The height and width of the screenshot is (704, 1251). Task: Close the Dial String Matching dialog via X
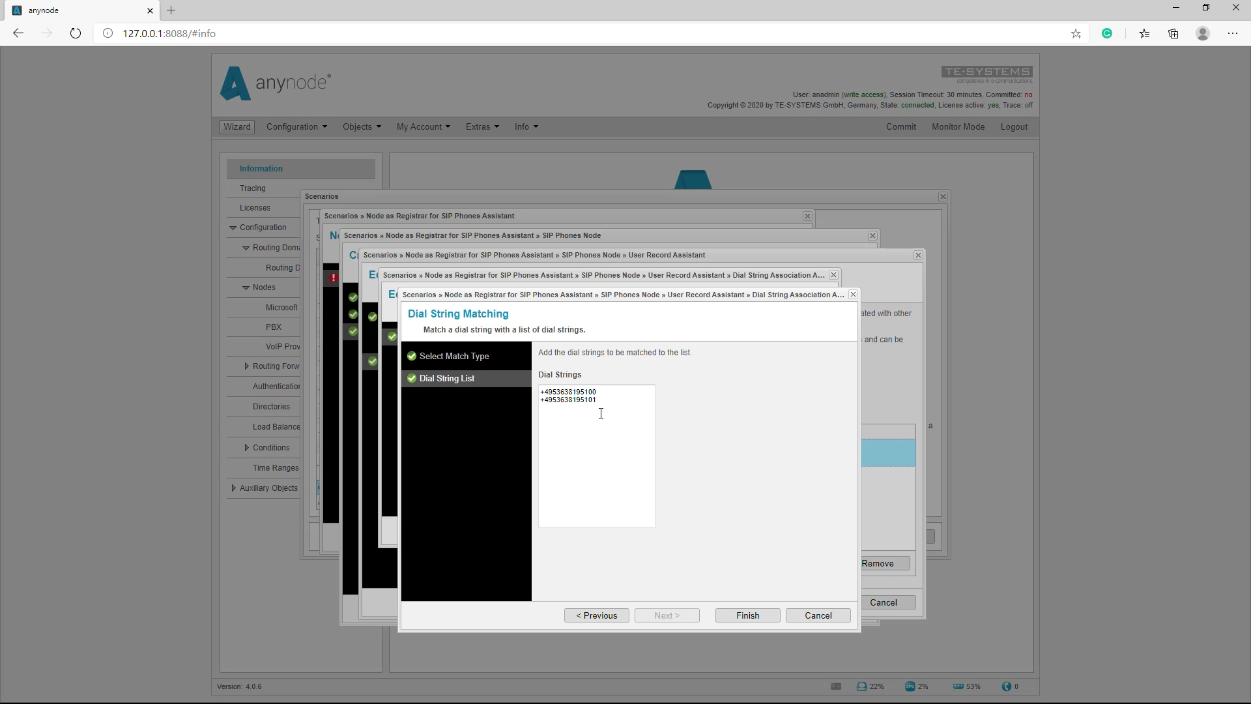point(853,295)
